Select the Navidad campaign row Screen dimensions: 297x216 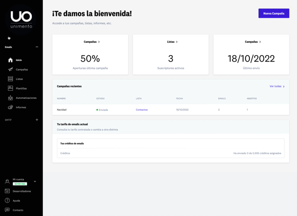(x=170, y=110)
